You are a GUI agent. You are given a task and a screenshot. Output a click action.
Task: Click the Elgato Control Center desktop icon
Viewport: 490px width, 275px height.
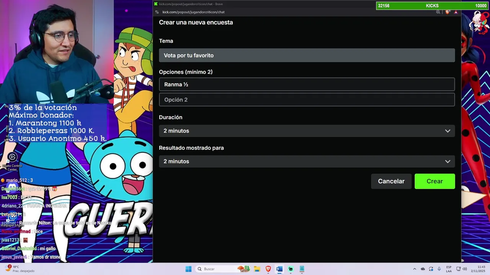click(x=12, y=161)
